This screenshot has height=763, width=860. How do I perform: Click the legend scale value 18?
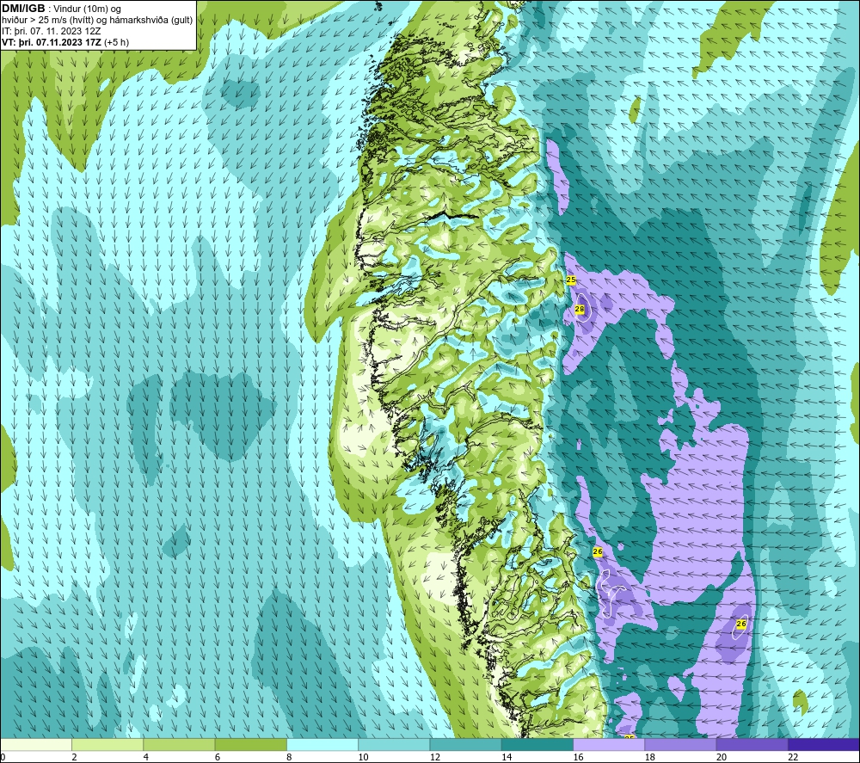(x=650, y=758)
